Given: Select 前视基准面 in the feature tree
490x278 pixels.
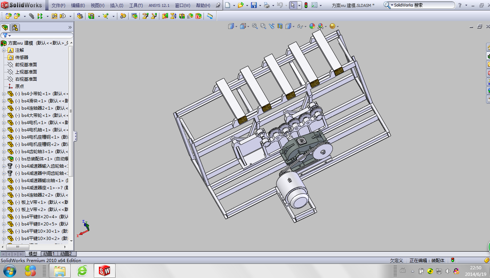Looking at the screenshot, I should pos(26,65).
